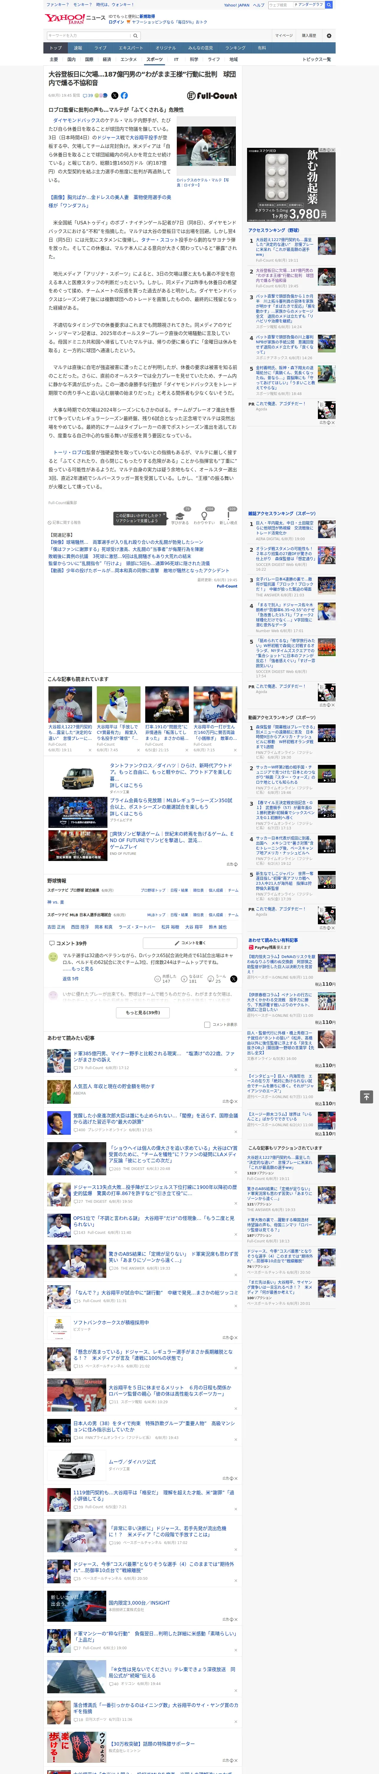Viewport: 379px width, 1774px height.
Task: Select the エキスパート tab
Action: pyautogui.click(x=131, y=48)
